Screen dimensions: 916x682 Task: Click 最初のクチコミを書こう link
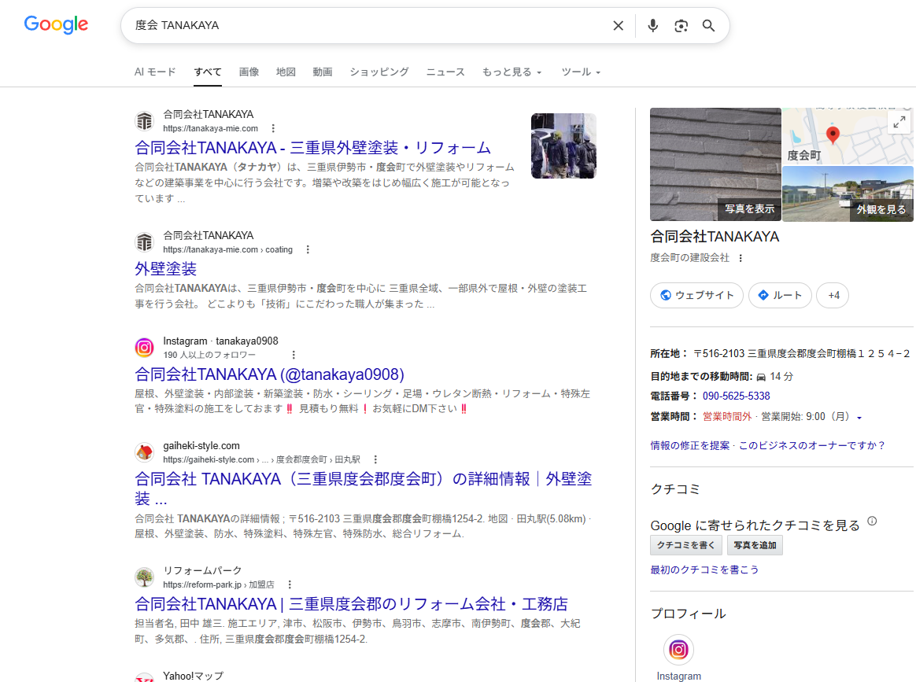click(704, 570)
